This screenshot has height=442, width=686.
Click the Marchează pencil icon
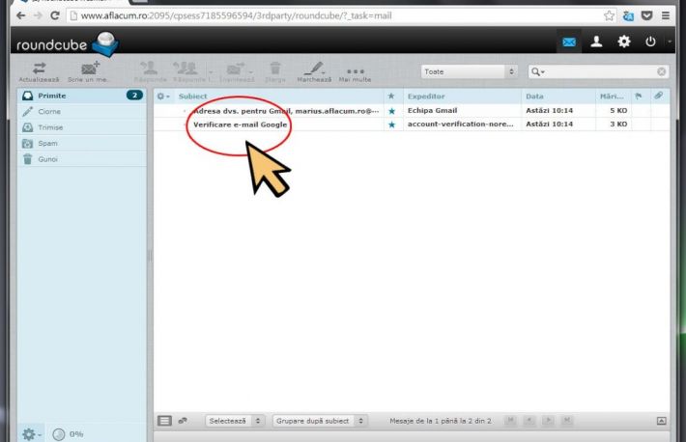(314, 68)
